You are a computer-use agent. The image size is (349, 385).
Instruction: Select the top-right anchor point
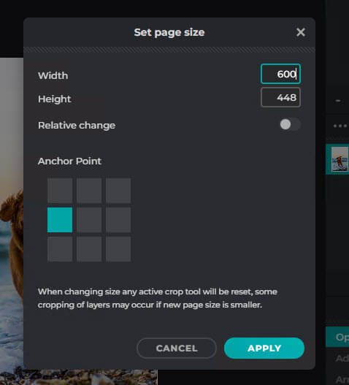click(x=118, y=191)
